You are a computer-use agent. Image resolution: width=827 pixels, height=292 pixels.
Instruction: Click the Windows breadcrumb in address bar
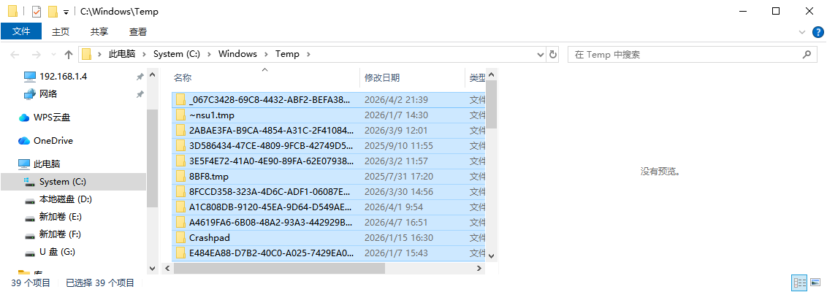click(x=237, y=54)
